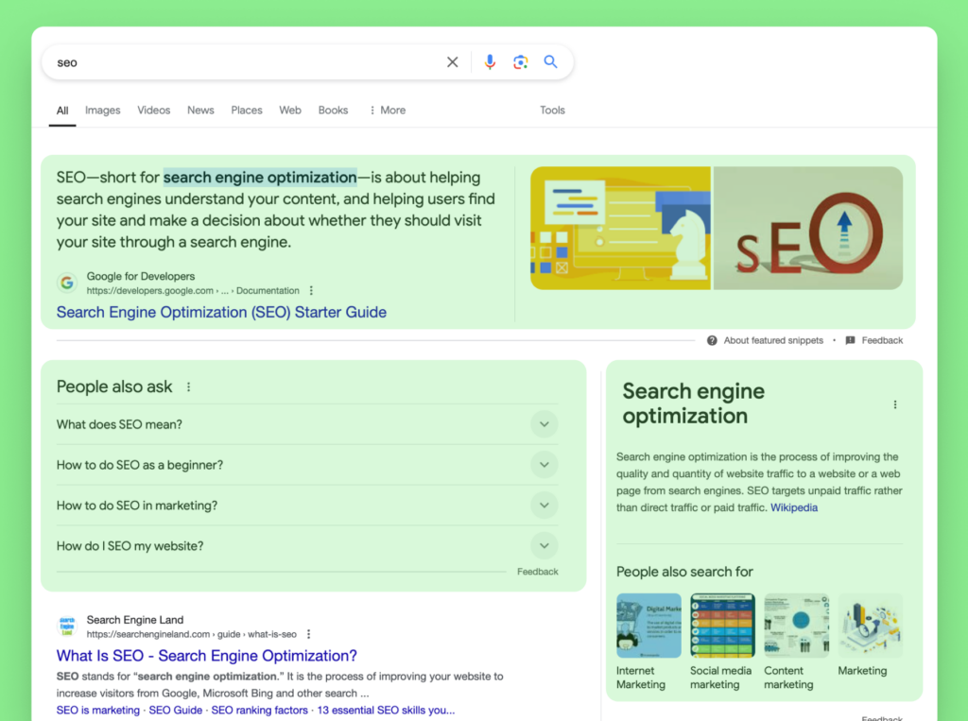
Task: Open the three-dot menu on the featured snippet
Action: (x=312, y=291)
